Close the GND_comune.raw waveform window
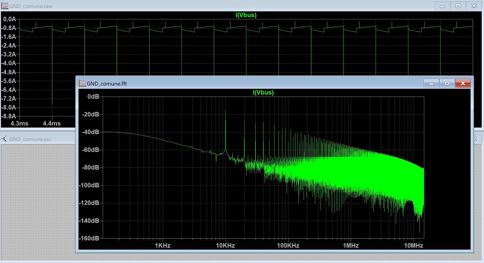 [474, 6]
